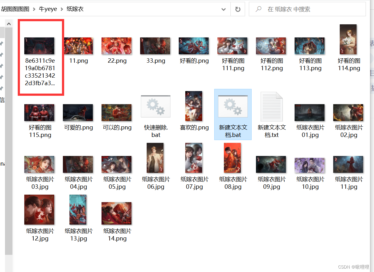Select the 可以的.png thumbnail
The width and height of the screenshot is (374, 272).
(x=116, y=113)
